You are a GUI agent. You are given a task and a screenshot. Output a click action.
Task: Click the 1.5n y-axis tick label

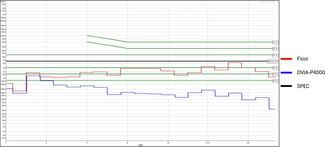(3, 138)
